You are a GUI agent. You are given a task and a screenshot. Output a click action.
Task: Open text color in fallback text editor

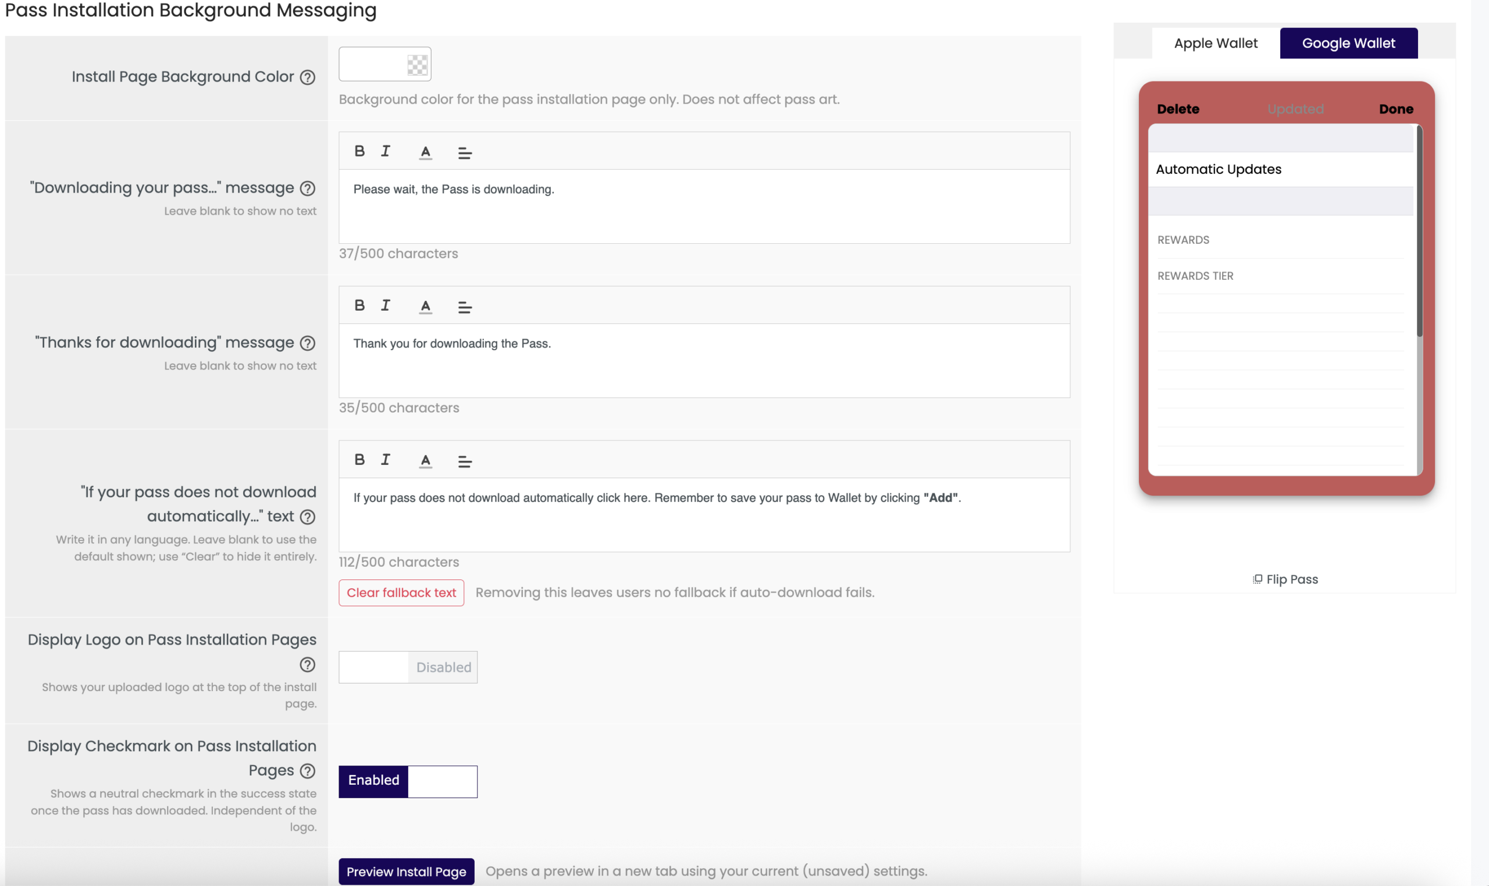tap(425, 460)
